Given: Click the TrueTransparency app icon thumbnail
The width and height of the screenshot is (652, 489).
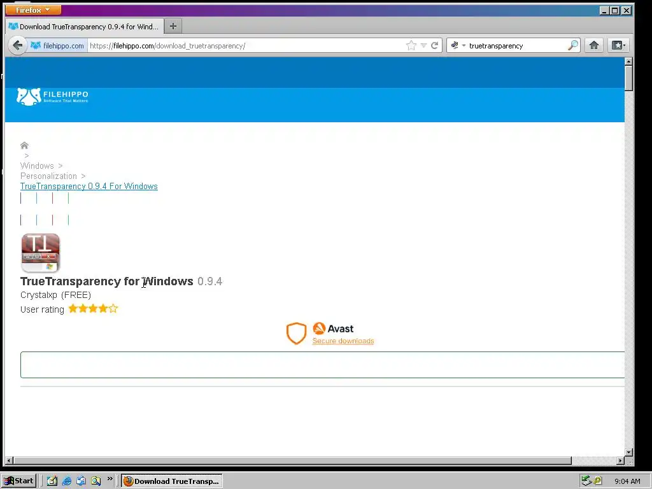Looking at the screenshot, I should (40, 253).
